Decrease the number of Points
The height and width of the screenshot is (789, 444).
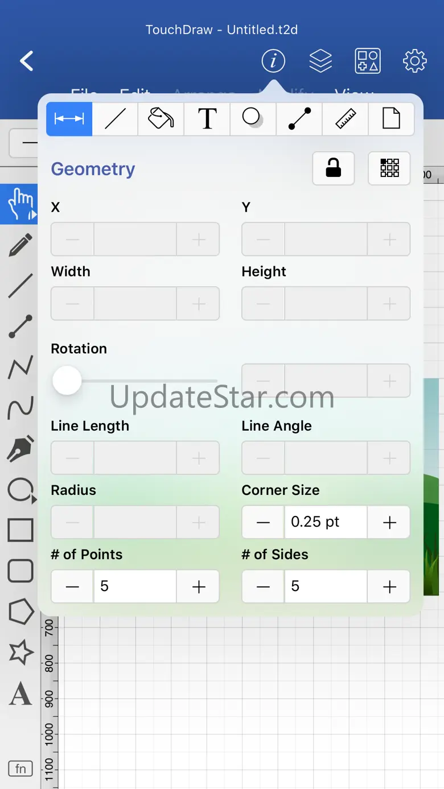72,586
